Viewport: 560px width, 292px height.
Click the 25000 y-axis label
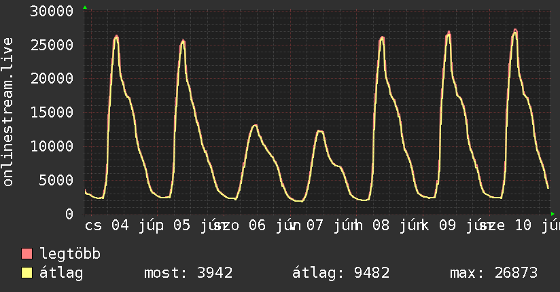[x=52, y=45]
